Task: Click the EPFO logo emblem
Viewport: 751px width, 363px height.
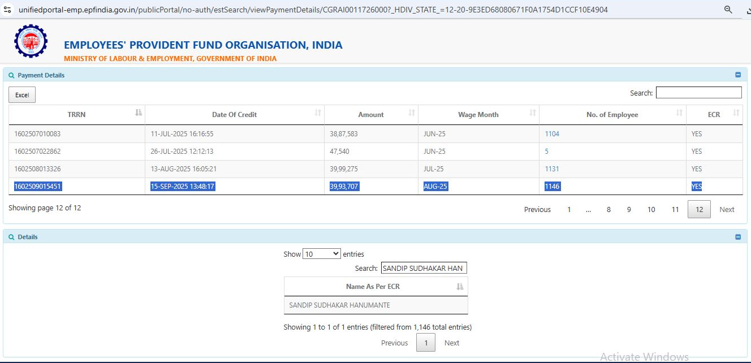Action: point(31,41)
